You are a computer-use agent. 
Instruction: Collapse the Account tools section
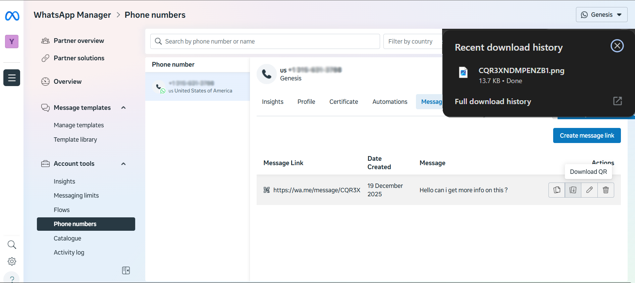click(123, 164)
